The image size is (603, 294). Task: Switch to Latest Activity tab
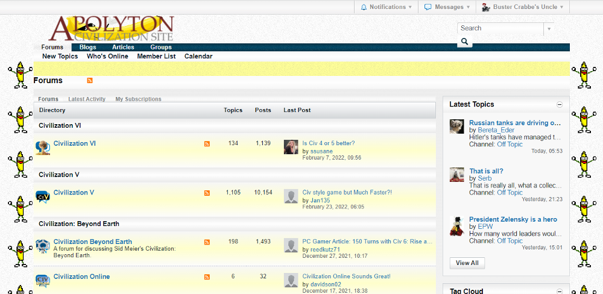[x=87, y=99]
